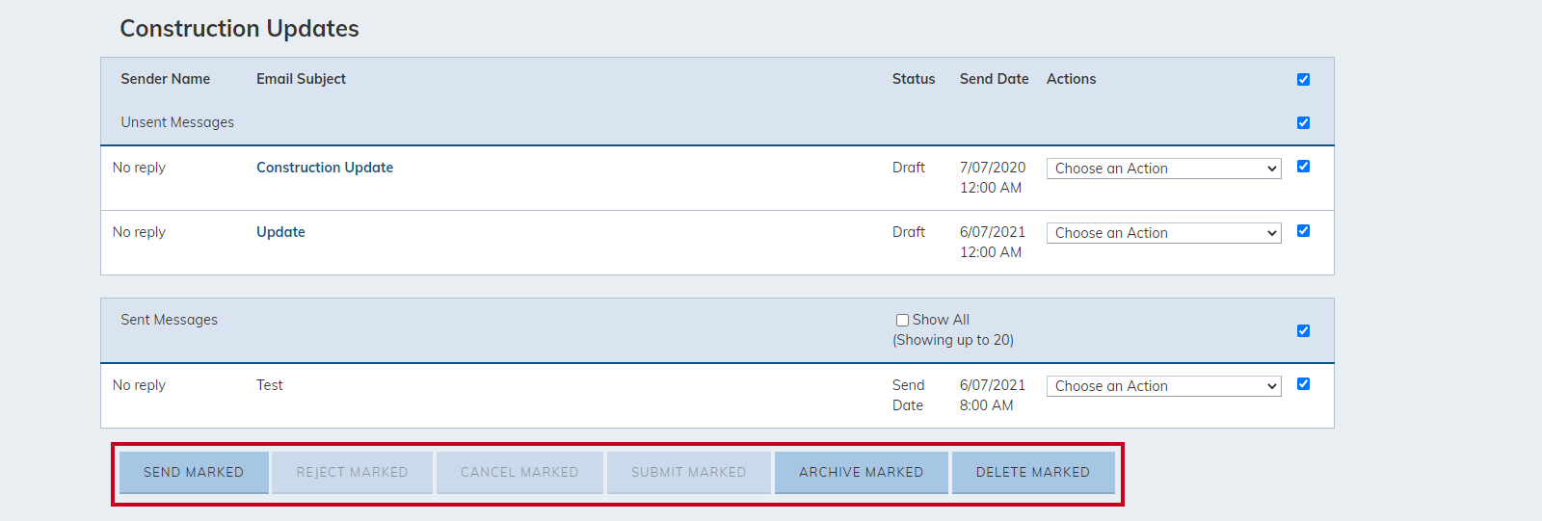Open the Update email subject link
This screenshot has width=1542, height=521.
coord(280,232)
